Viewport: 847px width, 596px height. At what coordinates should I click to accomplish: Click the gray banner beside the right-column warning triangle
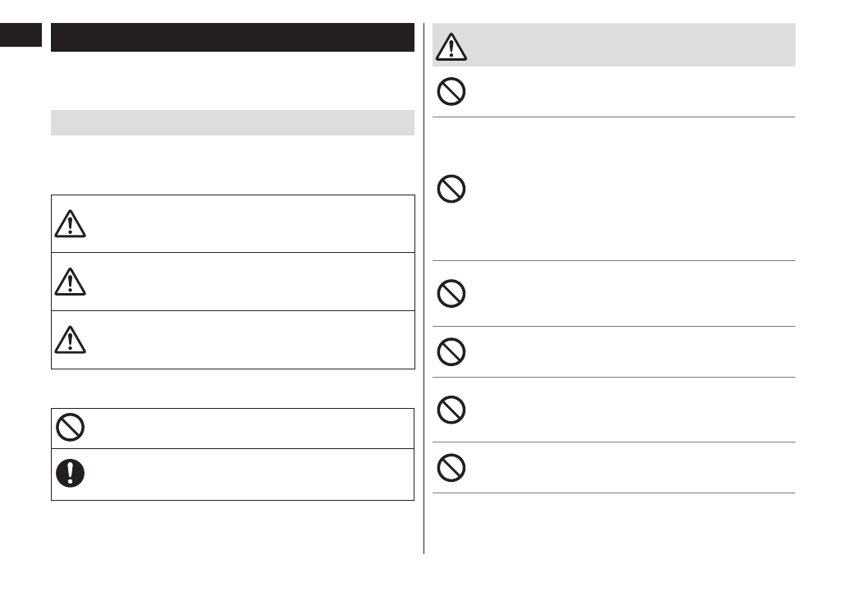632,45
